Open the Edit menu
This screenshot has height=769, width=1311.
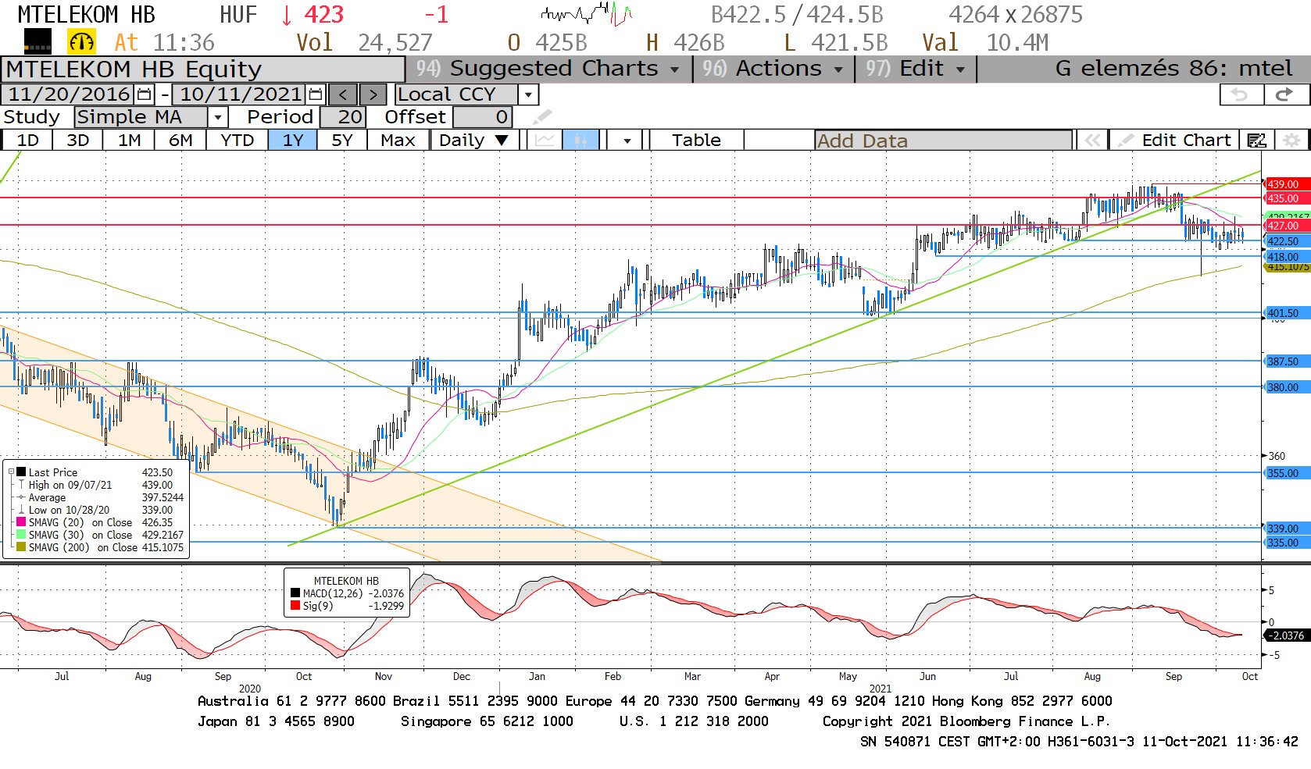[x=916, y=69]
